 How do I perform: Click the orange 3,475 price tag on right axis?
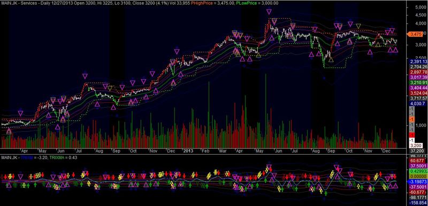coord(415,34)
